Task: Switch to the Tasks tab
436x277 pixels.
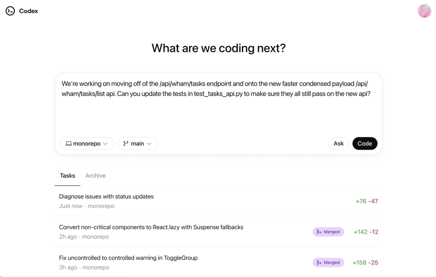Action: 67,176
